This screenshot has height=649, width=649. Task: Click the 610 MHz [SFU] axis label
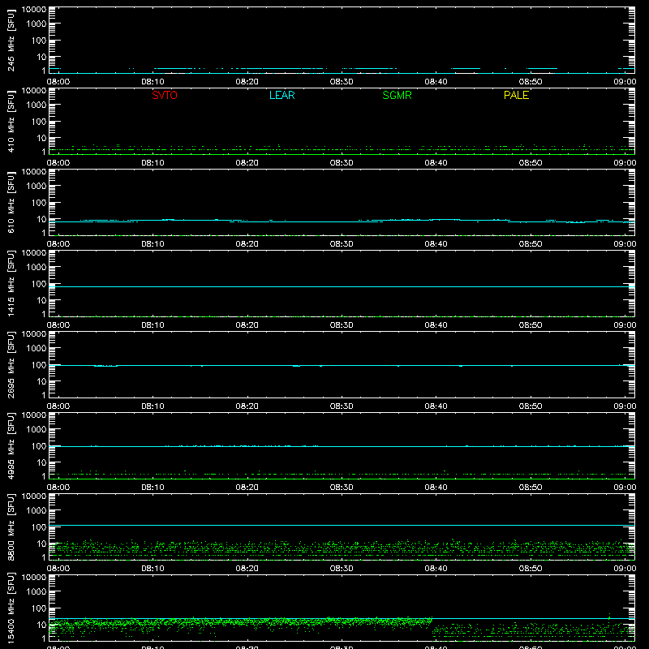click(x=11, y=202)
